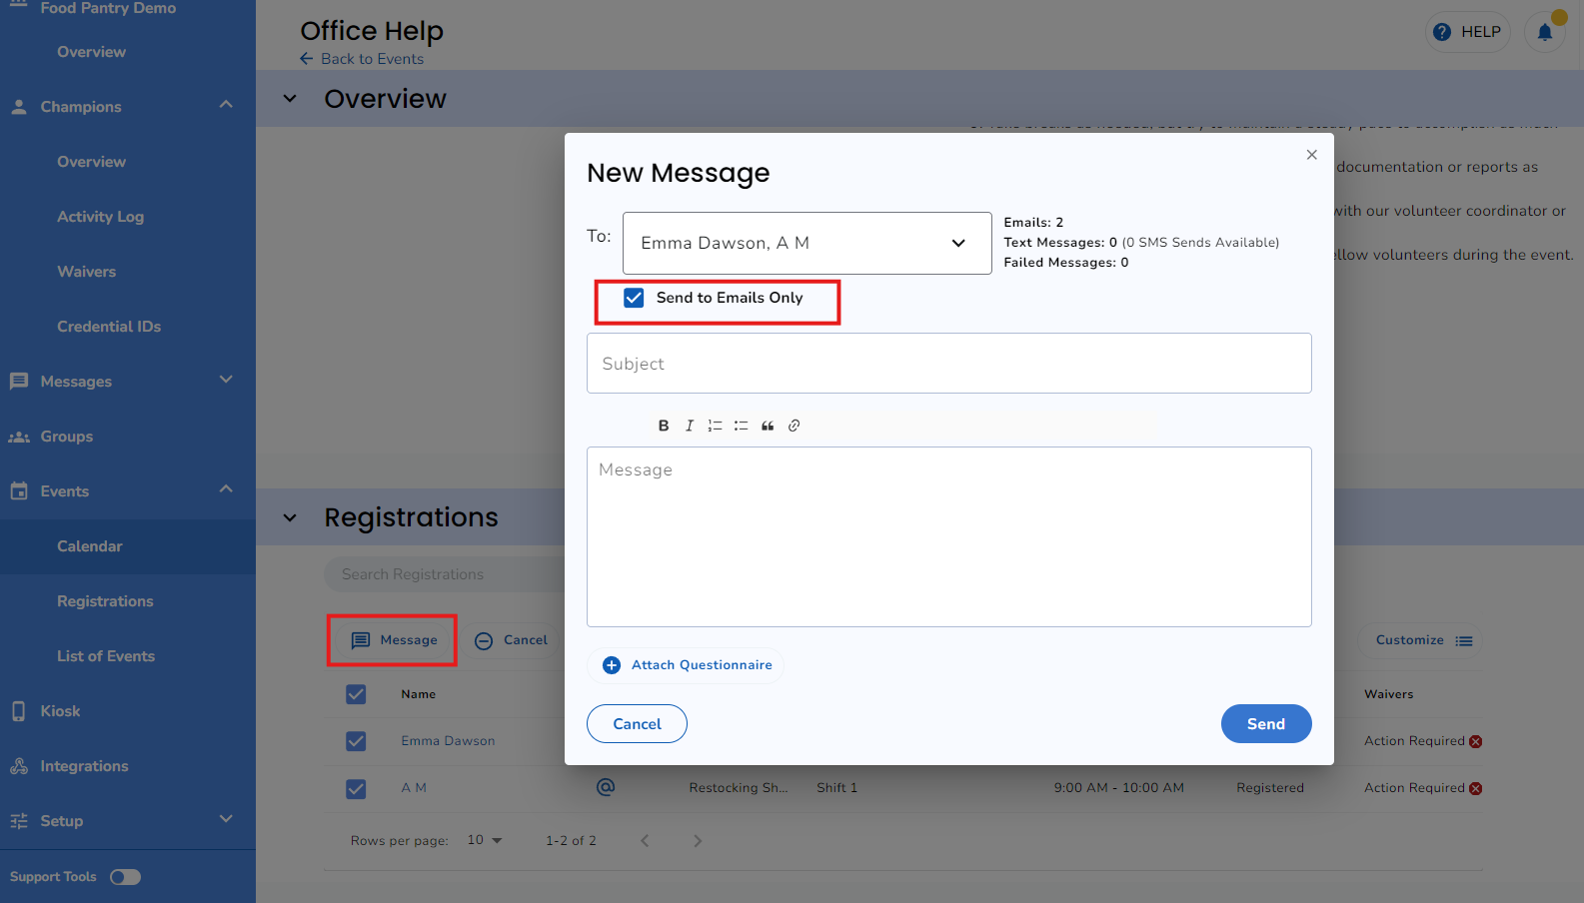Open notifications bell icon
The height and width of the screenshot is (903, 1584).
click(x=1544, y=32)
